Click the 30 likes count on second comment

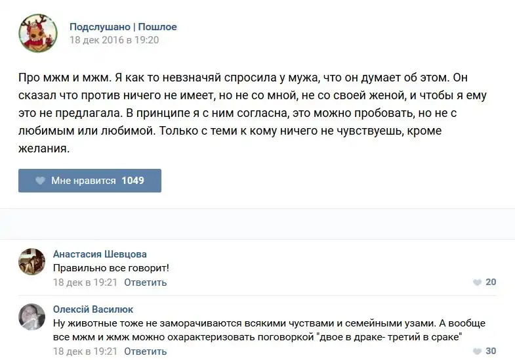tap(491, 351)
